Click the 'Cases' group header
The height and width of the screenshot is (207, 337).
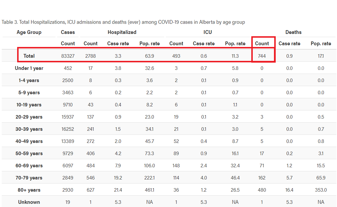68,32
